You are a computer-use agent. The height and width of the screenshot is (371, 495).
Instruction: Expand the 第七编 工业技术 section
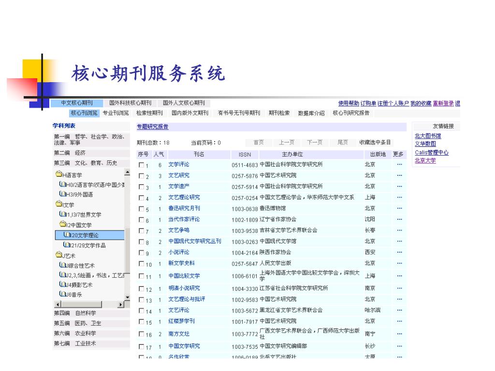pos(91,343)
